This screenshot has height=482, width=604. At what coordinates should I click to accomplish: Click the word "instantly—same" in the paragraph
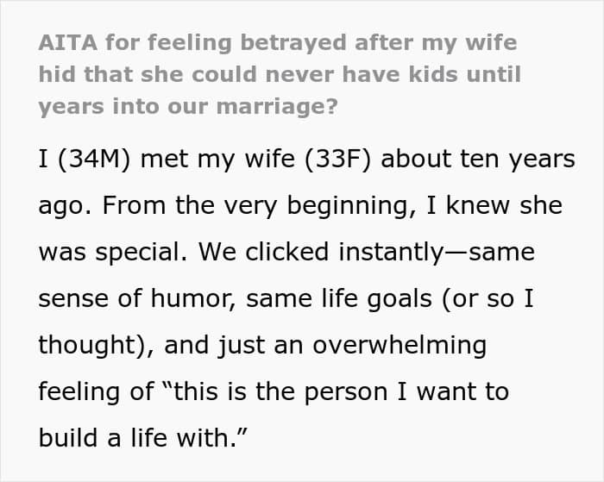(x=437, y=253)
